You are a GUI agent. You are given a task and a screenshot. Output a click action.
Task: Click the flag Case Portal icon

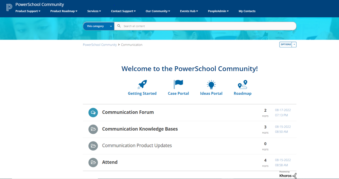click(x=178, y=84)
